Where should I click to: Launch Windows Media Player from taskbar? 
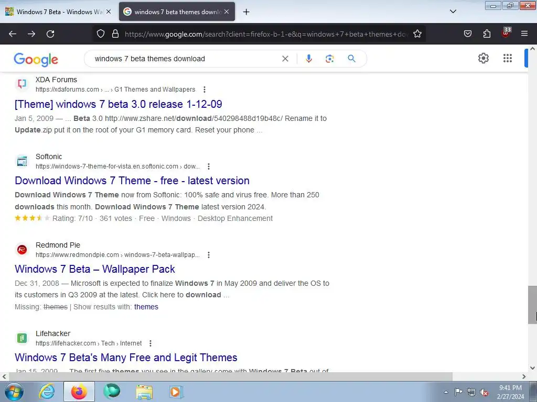point(176,392)
